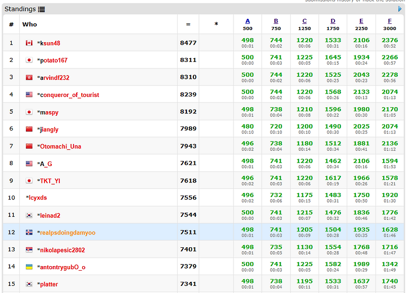Image resolution: width=406 pixels, height=293 pixels.
Task: Click the US flag next to conqueror_of_tourist
Action: click(29, 95)
